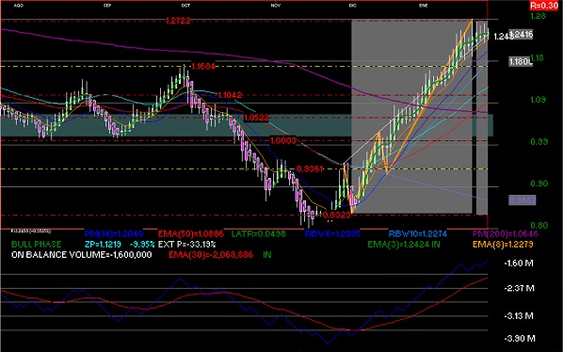Click the EXT P=-33.19% readout
Screen dimensions: 563x352
coord(187,245)
